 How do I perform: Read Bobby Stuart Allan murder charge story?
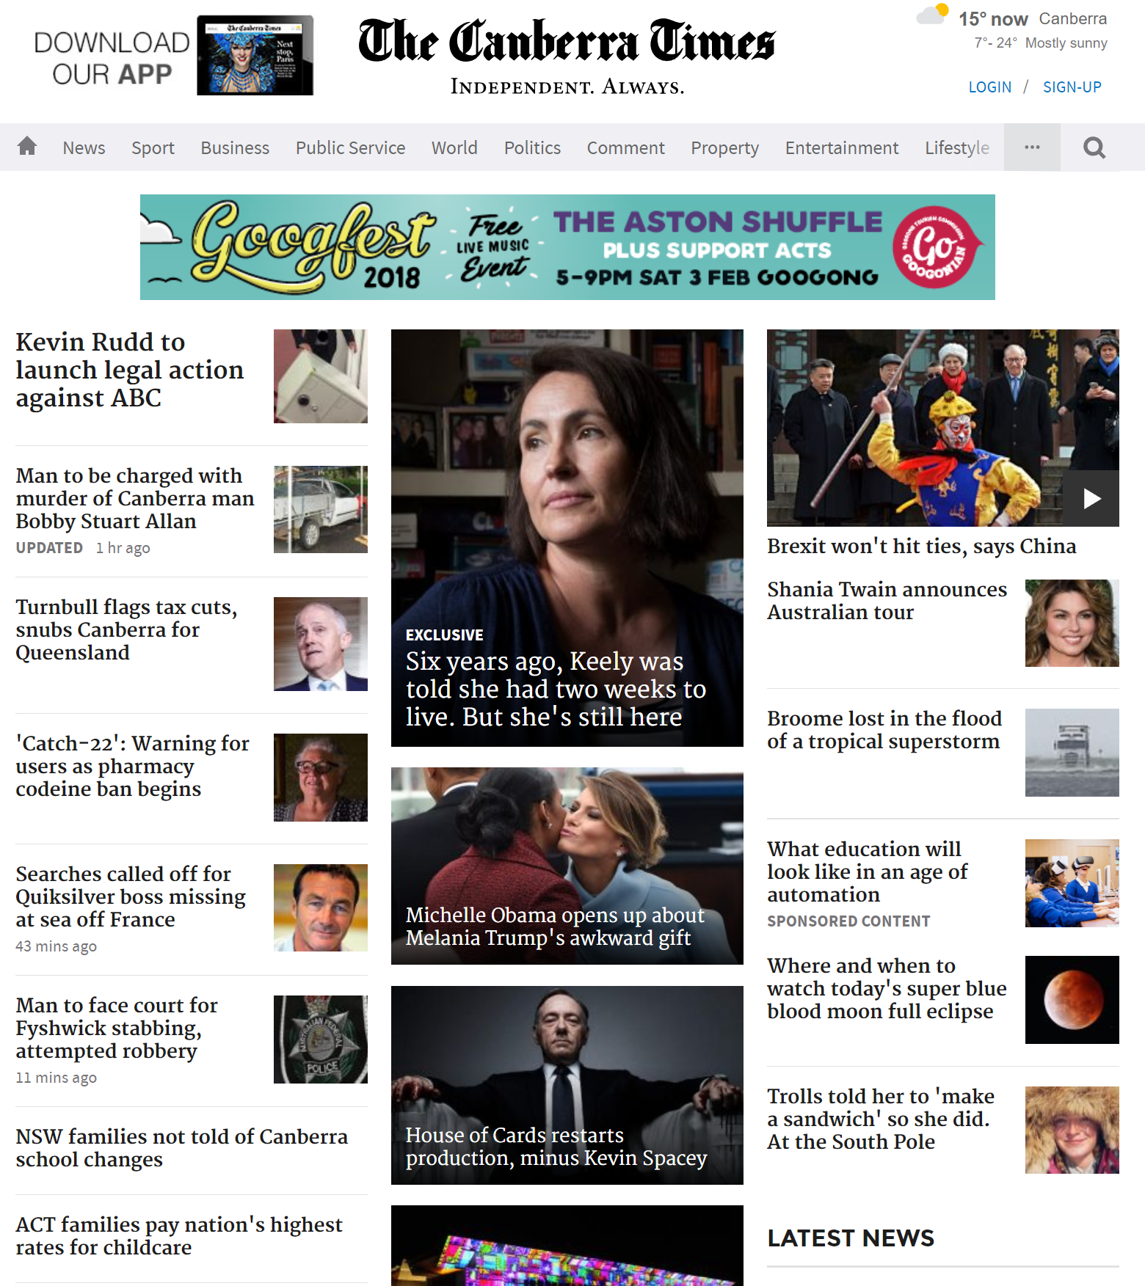coord(135,498)
